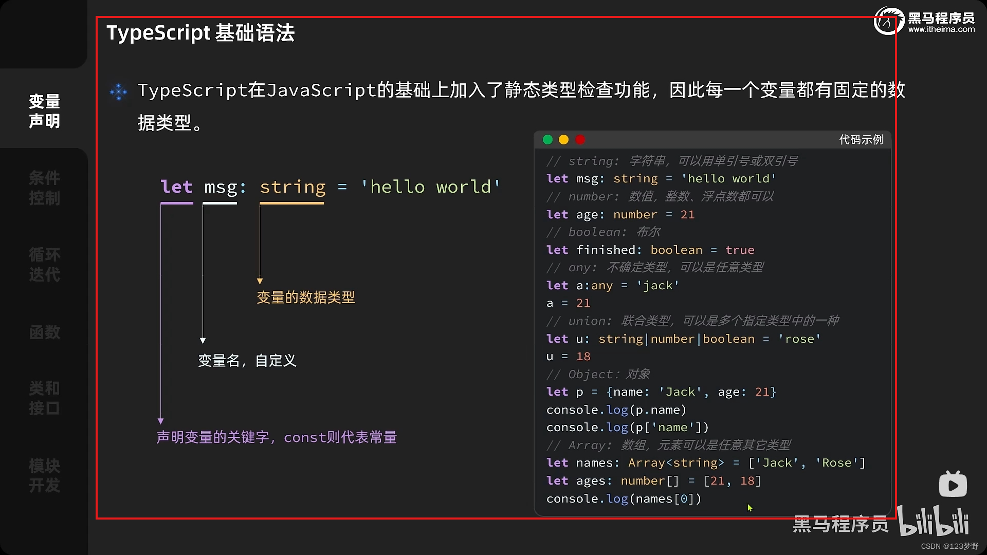This screenshot has width=987, height=555.
Task: Click the green dot in code window
Action: pyautogui.click(x=547, y=140)
